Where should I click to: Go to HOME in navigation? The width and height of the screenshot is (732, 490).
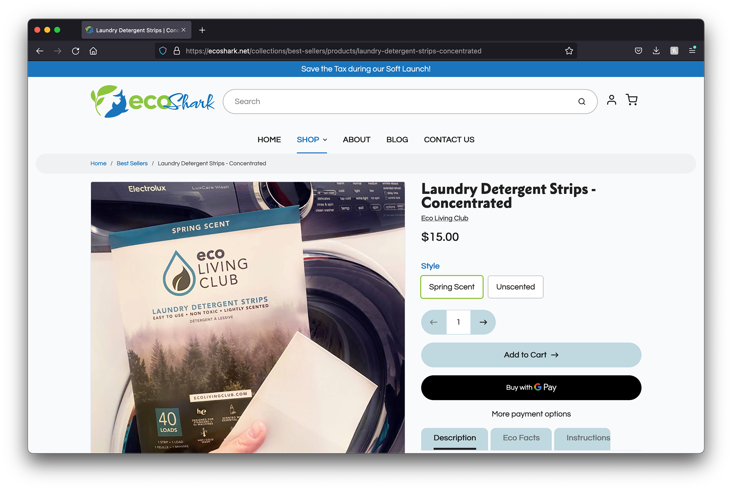pyautogui.click(x=269, y=140)
